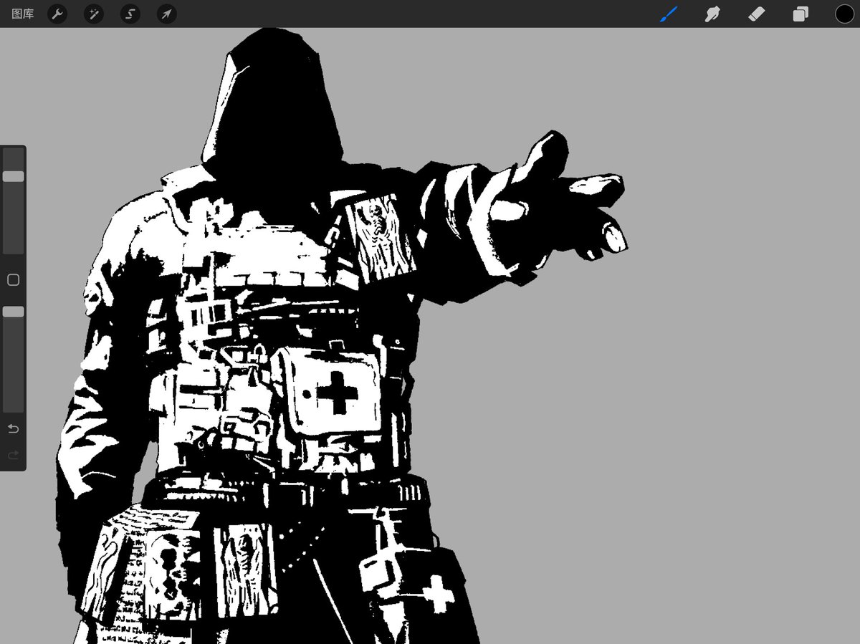Select the Smudge finger tool
The height and width of the screenshot is (644, 860).
[x=712, y=14]
